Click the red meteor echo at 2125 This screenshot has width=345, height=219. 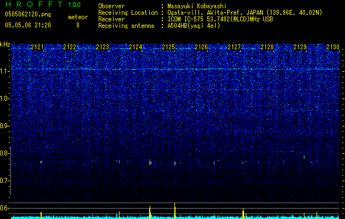[175, 163]
